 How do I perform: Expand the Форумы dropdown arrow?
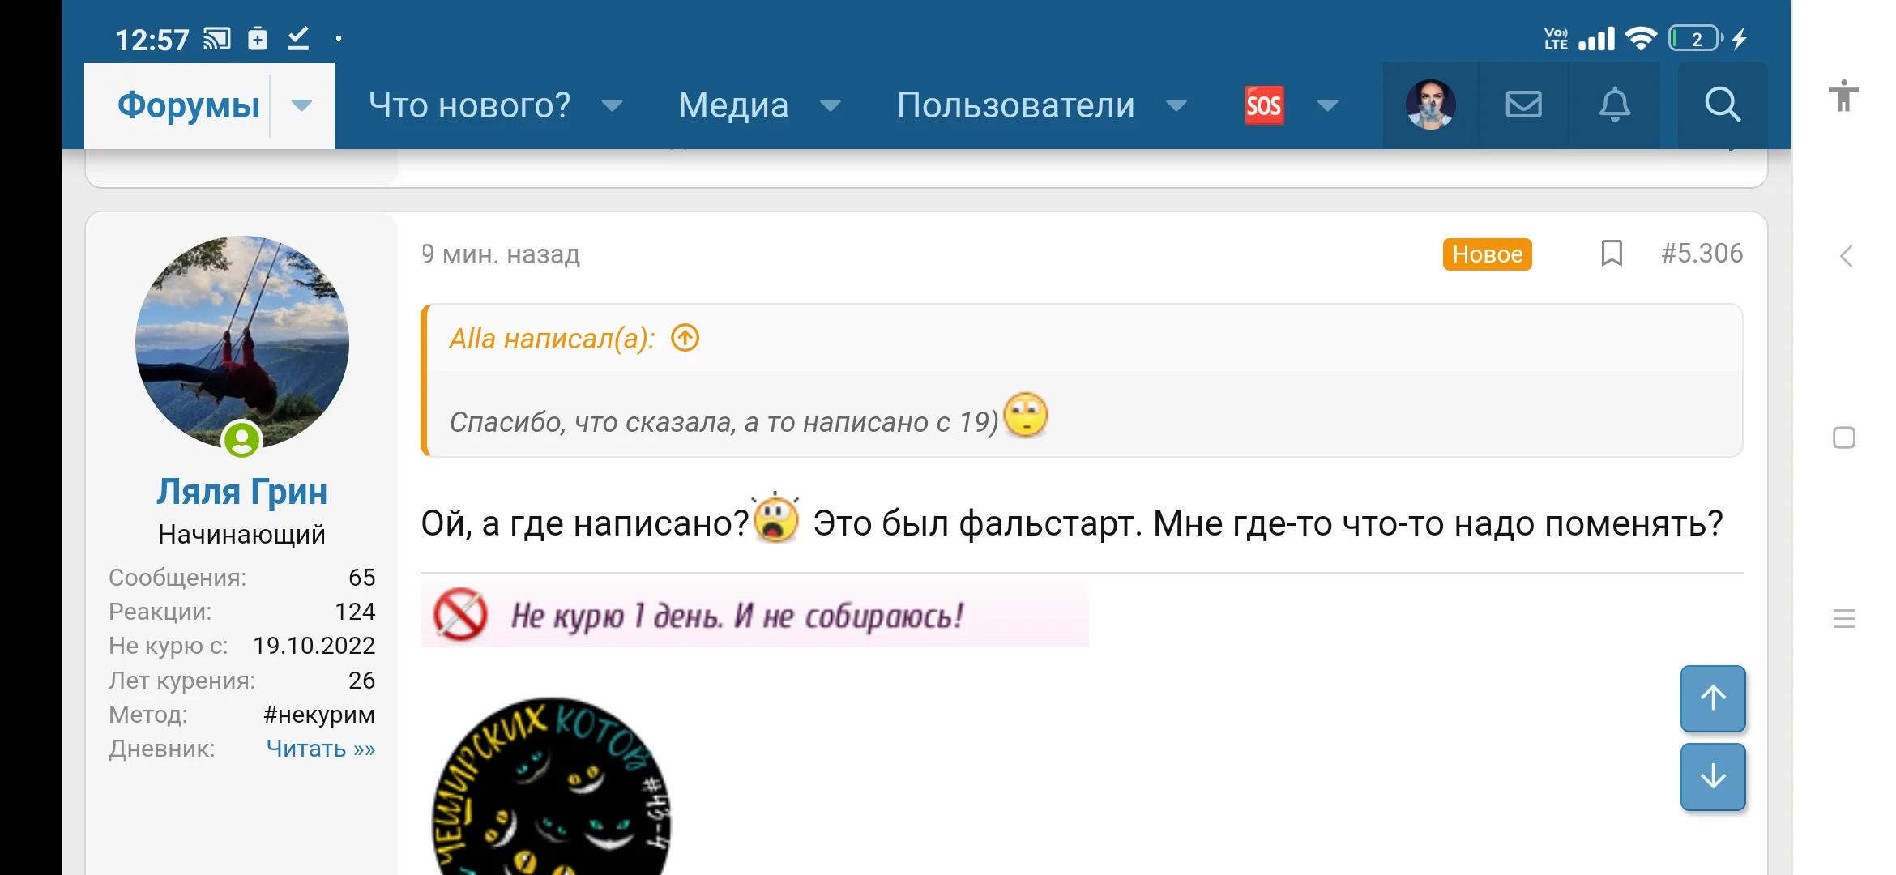pos(302,105)
